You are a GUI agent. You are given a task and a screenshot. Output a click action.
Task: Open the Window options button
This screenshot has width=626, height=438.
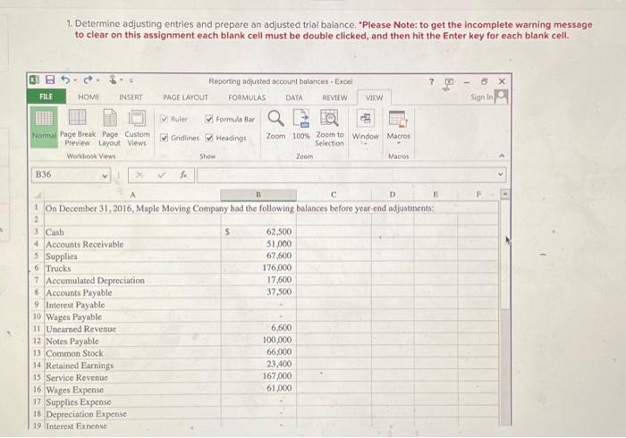[365, 125]
